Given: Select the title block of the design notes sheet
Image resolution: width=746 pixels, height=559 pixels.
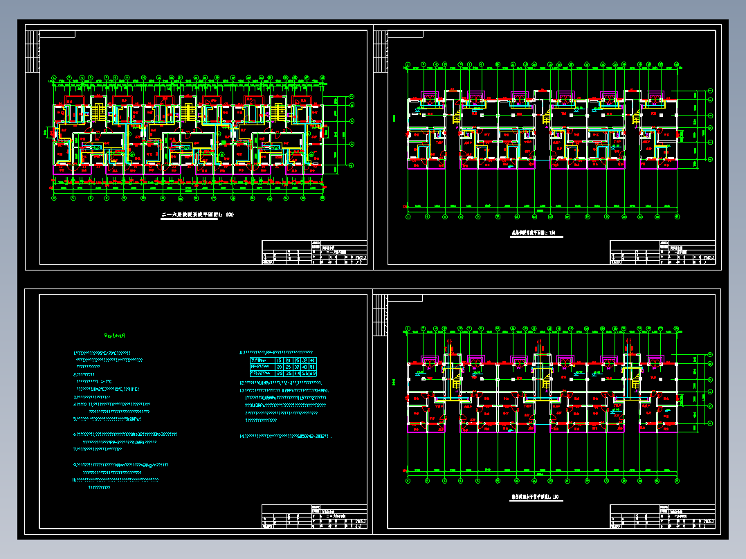Looking at the screenshot, I should tap(314, 517).
